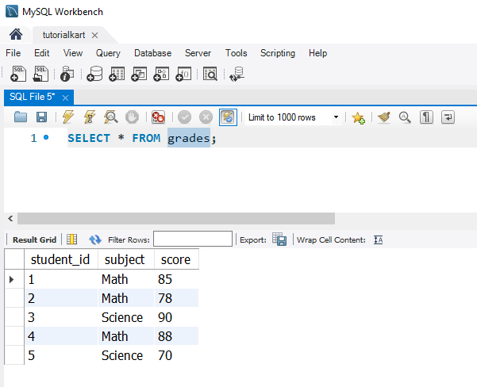Switch to the tutorialkart connection tab

tap(63, 35)
